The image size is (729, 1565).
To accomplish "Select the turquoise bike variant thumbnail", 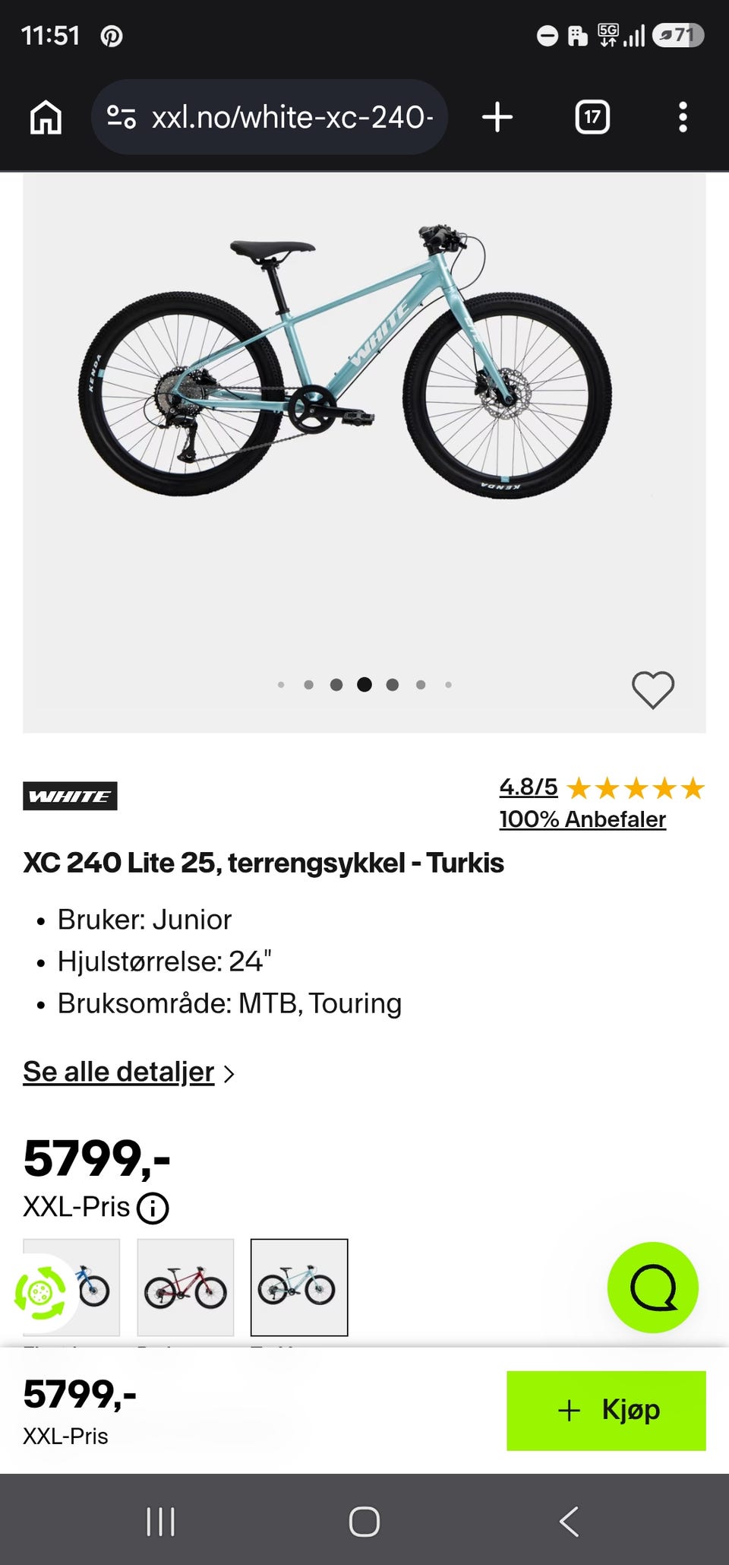I will [x=299, y=1288].
